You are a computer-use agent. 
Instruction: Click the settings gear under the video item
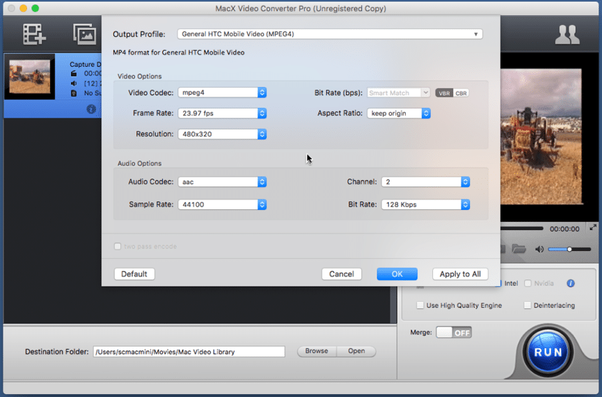click(x=91, y=109)
